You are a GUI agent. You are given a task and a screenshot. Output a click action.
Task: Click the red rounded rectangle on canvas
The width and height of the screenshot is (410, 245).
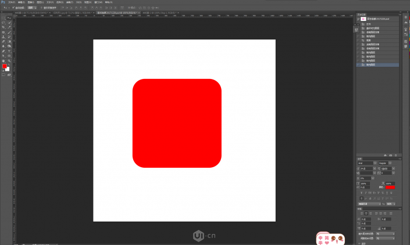click(x=177, y=123)
